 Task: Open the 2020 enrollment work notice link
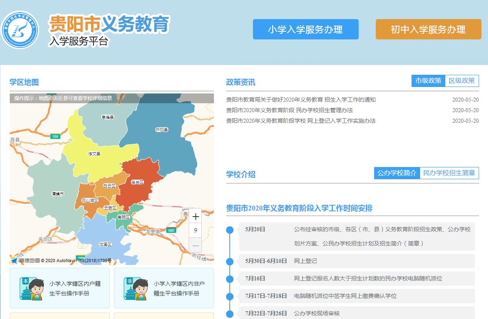pos(301,100)
